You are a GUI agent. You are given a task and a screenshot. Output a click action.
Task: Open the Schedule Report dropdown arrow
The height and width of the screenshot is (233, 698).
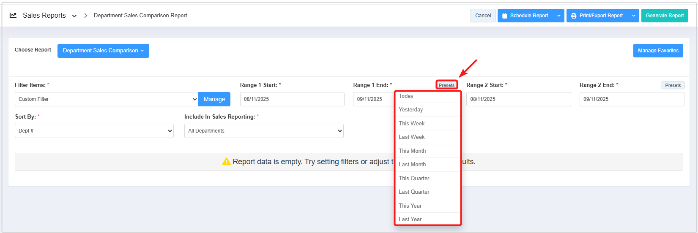click(559, 16)
